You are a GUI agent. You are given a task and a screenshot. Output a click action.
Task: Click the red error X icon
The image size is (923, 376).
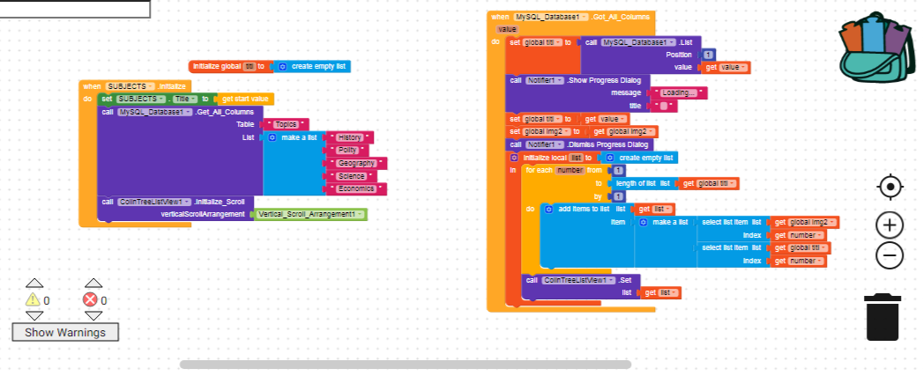coord(89,300)
